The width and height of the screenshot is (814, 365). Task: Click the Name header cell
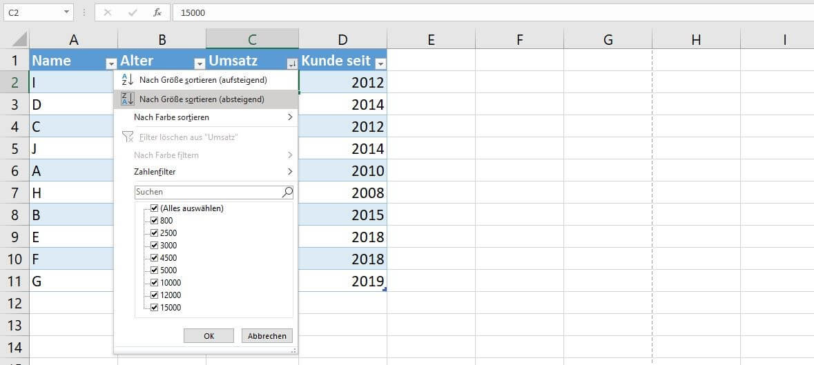[73, 60]
